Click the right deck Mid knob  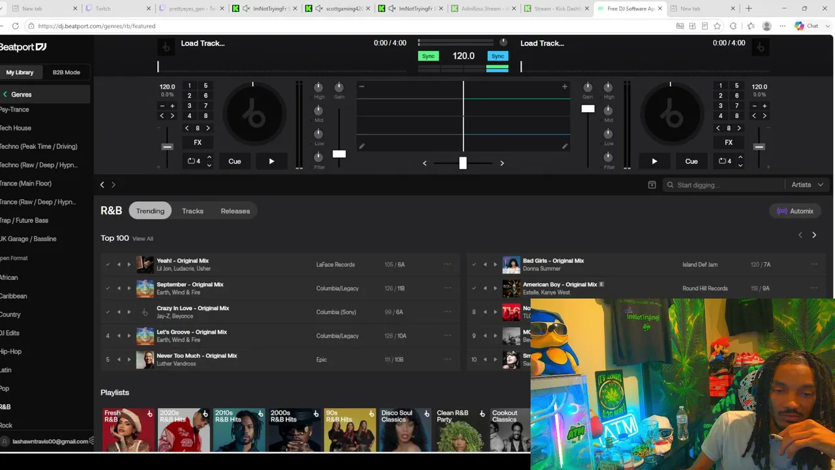point(608,110)
